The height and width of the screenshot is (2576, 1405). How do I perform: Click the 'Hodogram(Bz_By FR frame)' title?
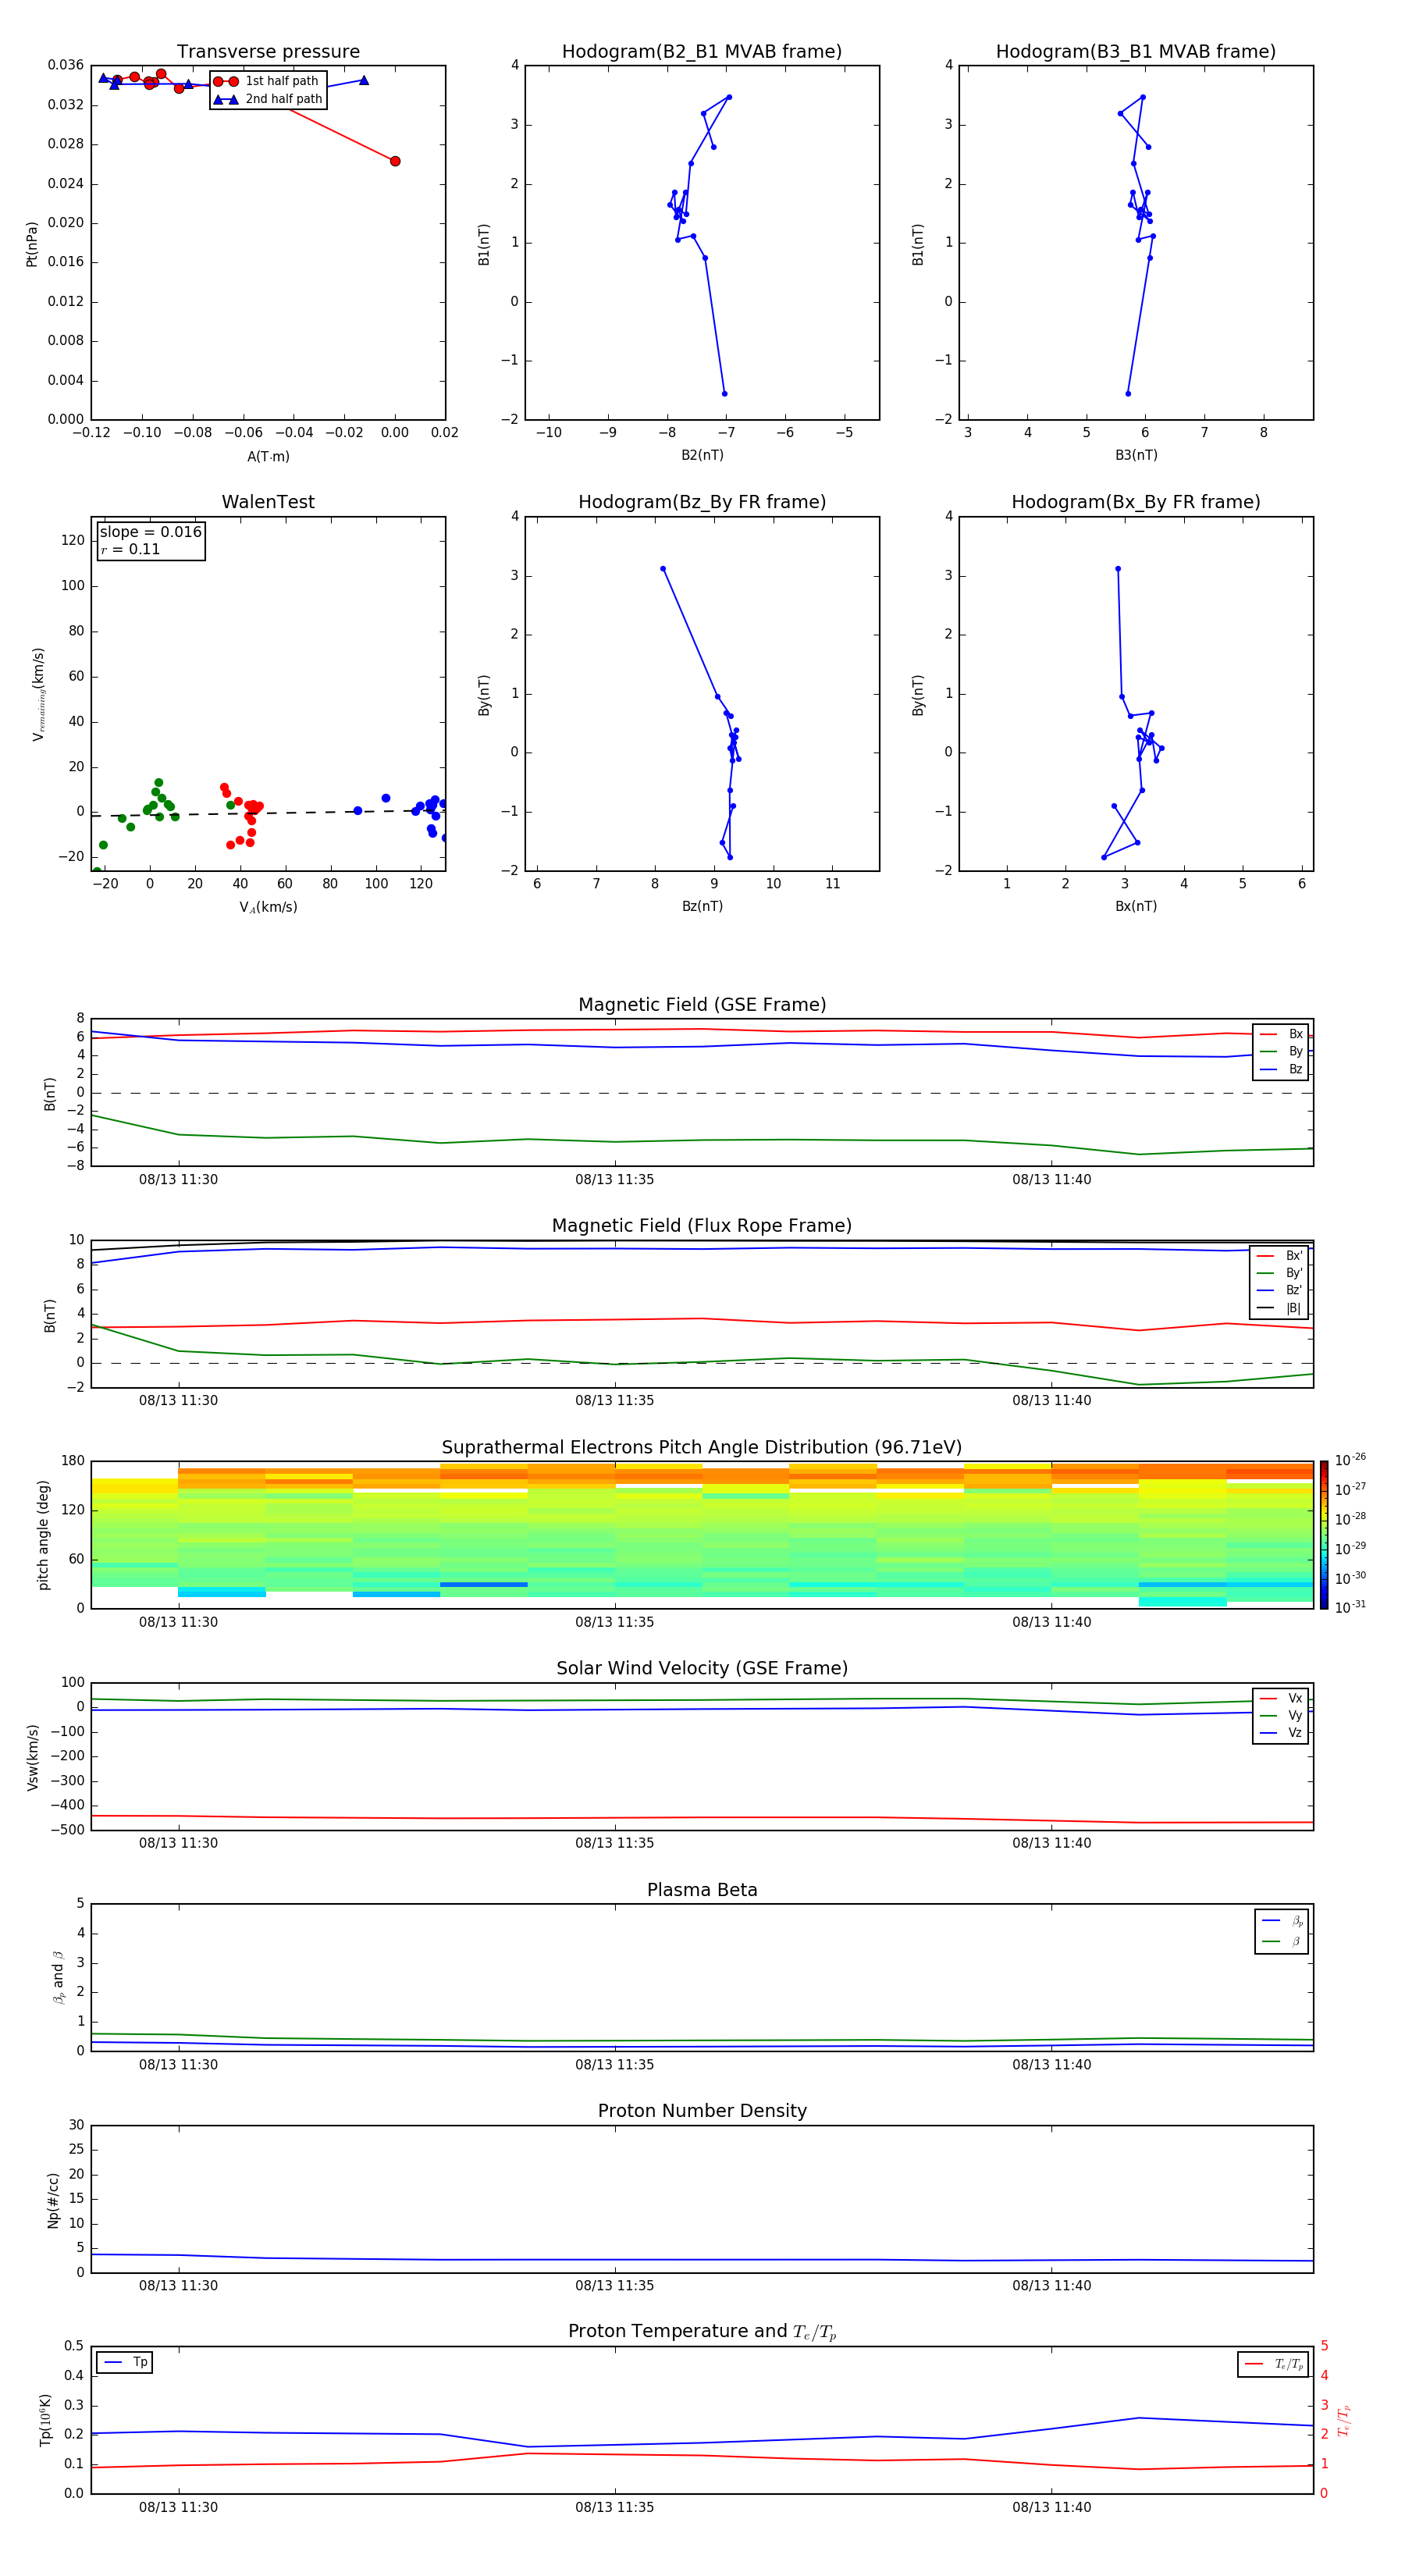tap(702, 502)
